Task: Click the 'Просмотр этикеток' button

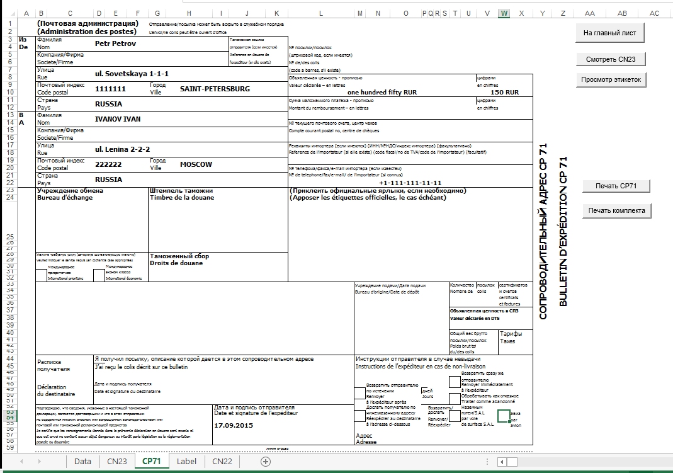Action: [x=611, y=79]
